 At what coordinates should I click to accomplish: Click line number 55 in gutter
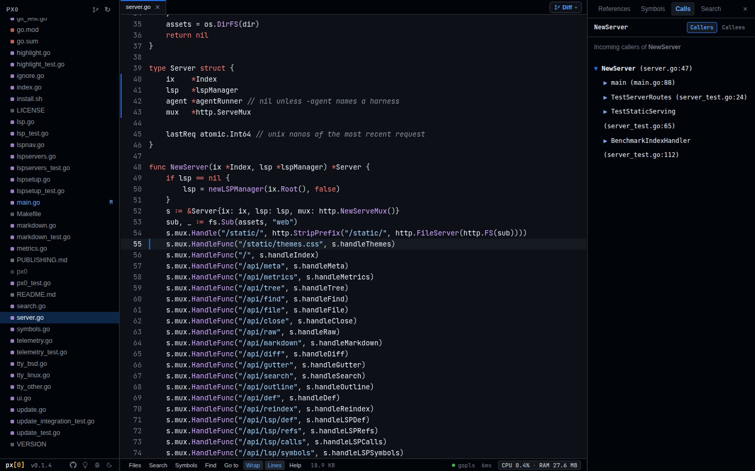137,244
